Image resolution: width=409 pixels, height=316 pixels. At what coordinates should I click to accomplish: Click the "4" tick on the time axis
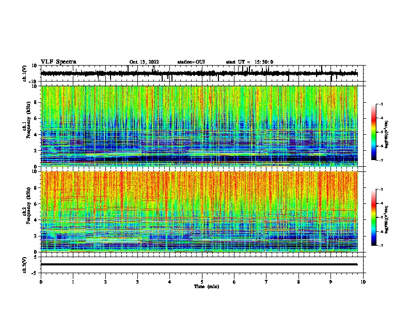[170, 282]
